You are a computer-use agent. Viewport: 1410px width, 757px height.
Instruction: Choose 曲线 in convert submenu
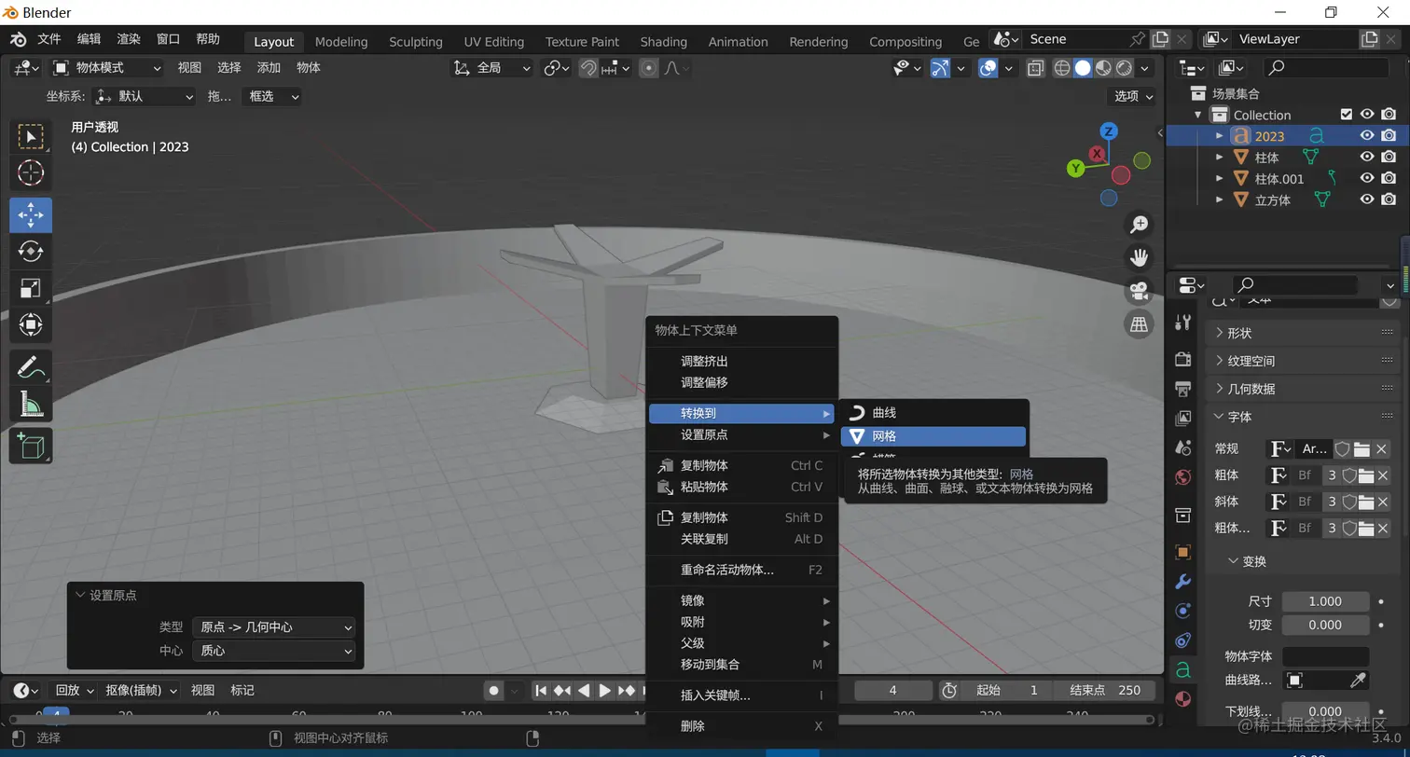[x=933, y=413]
